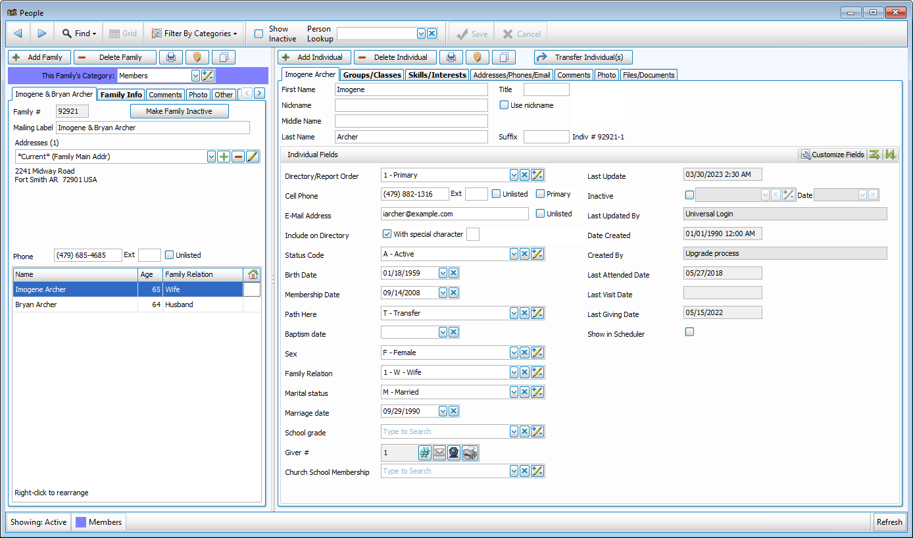
Task: Click the add address green plus icon
Action: point(224,157)
